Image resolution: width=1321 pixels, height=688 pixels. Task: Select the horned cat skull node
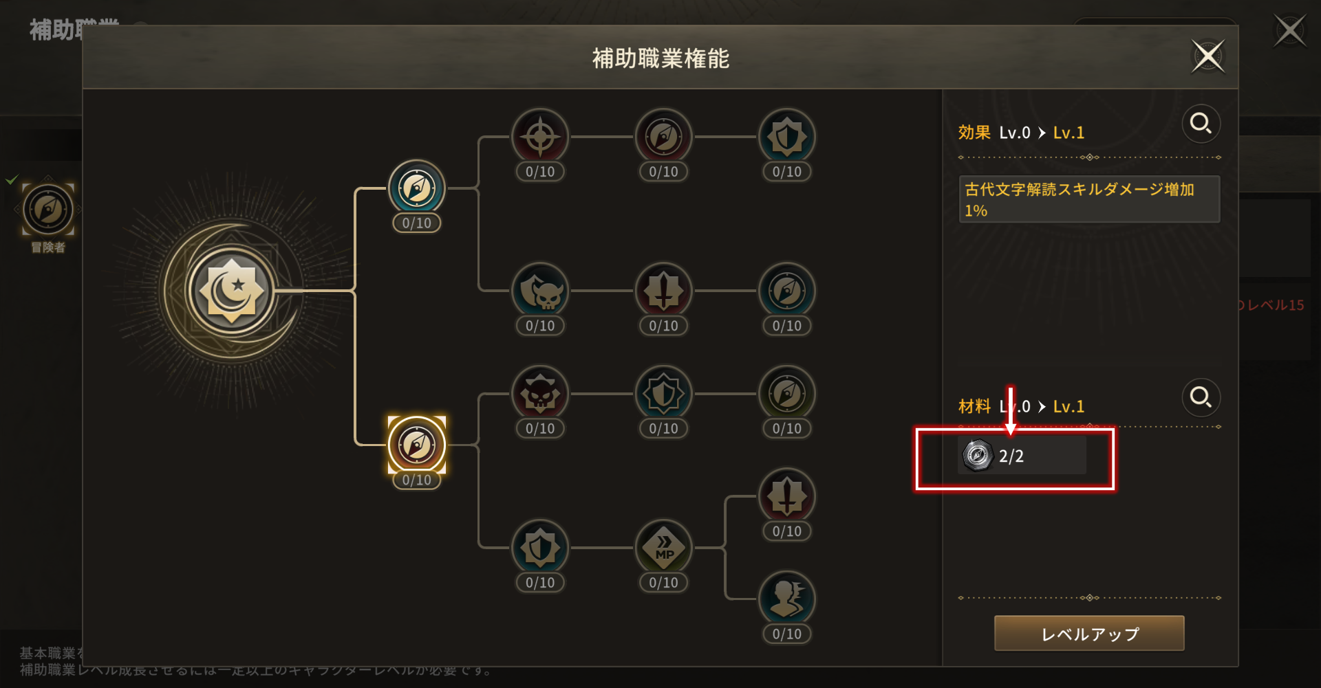[x=540, y=291]
